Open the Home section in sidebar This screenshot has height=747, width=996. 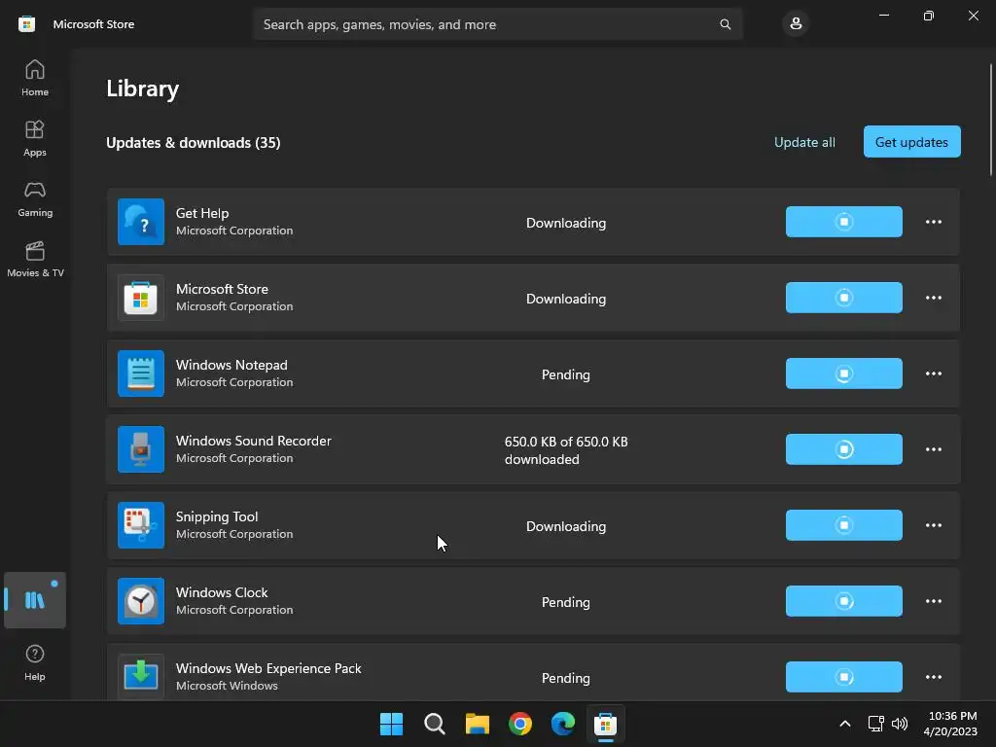[35, 78]
